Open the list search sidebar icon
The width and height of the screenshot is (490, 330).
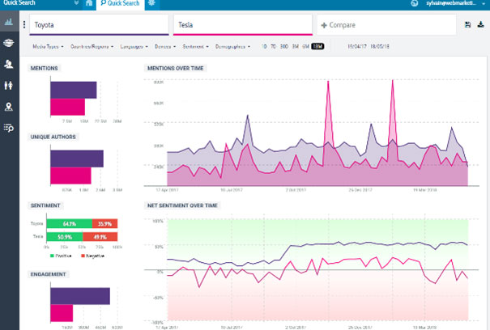click(9, 127)
